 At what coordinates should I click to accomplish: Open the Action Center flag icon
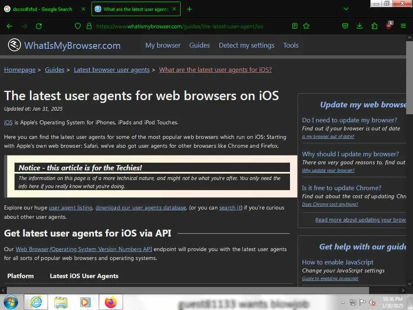(363, 302)
